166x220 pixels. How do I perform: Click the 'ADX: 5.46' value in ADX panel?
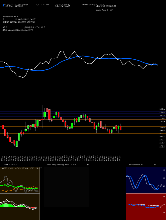click(x=7, y=169)
